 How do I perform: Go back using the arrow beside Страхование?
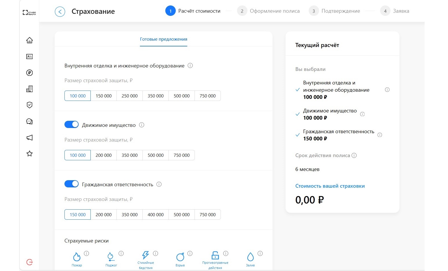[x=60, y=12]
